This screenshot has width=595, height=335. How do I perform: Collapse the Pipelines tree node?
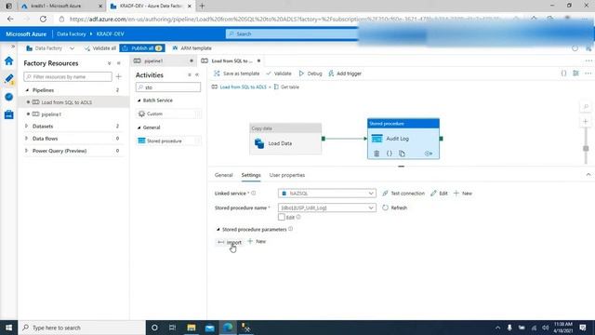pyautogui.click(x=27, y=90)
